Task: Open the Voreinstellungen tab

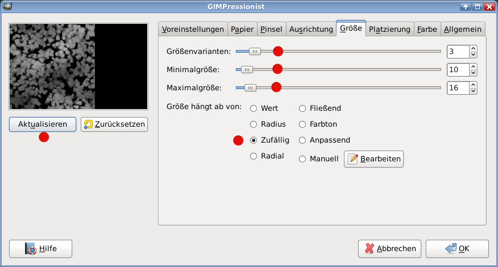Action: tap(193, 29)
